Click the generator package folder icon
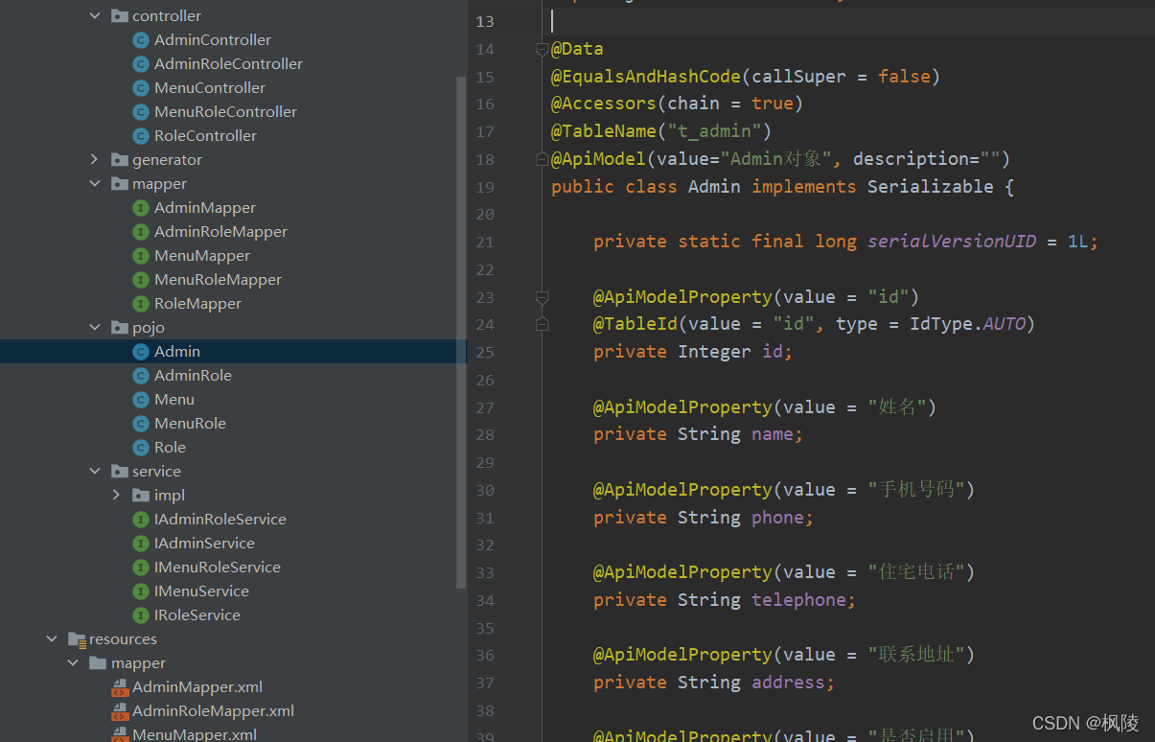Viewport: 1155px width, 742px height. click(x=119, y=159)
